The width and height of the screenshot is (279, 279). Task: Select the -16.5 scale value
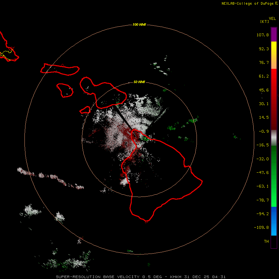click(263, 145)
